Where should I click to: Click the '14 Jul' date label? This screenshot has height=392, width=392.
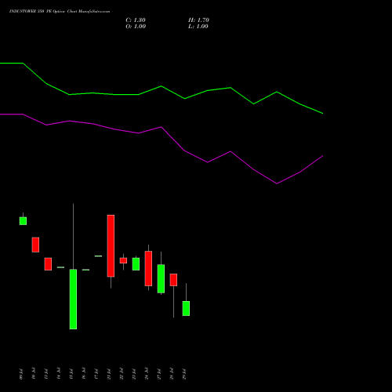click(59, 374)
